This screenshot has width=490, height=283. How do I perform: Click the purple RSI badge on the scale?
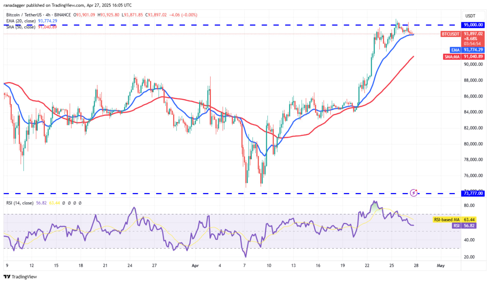pos(456,226)
